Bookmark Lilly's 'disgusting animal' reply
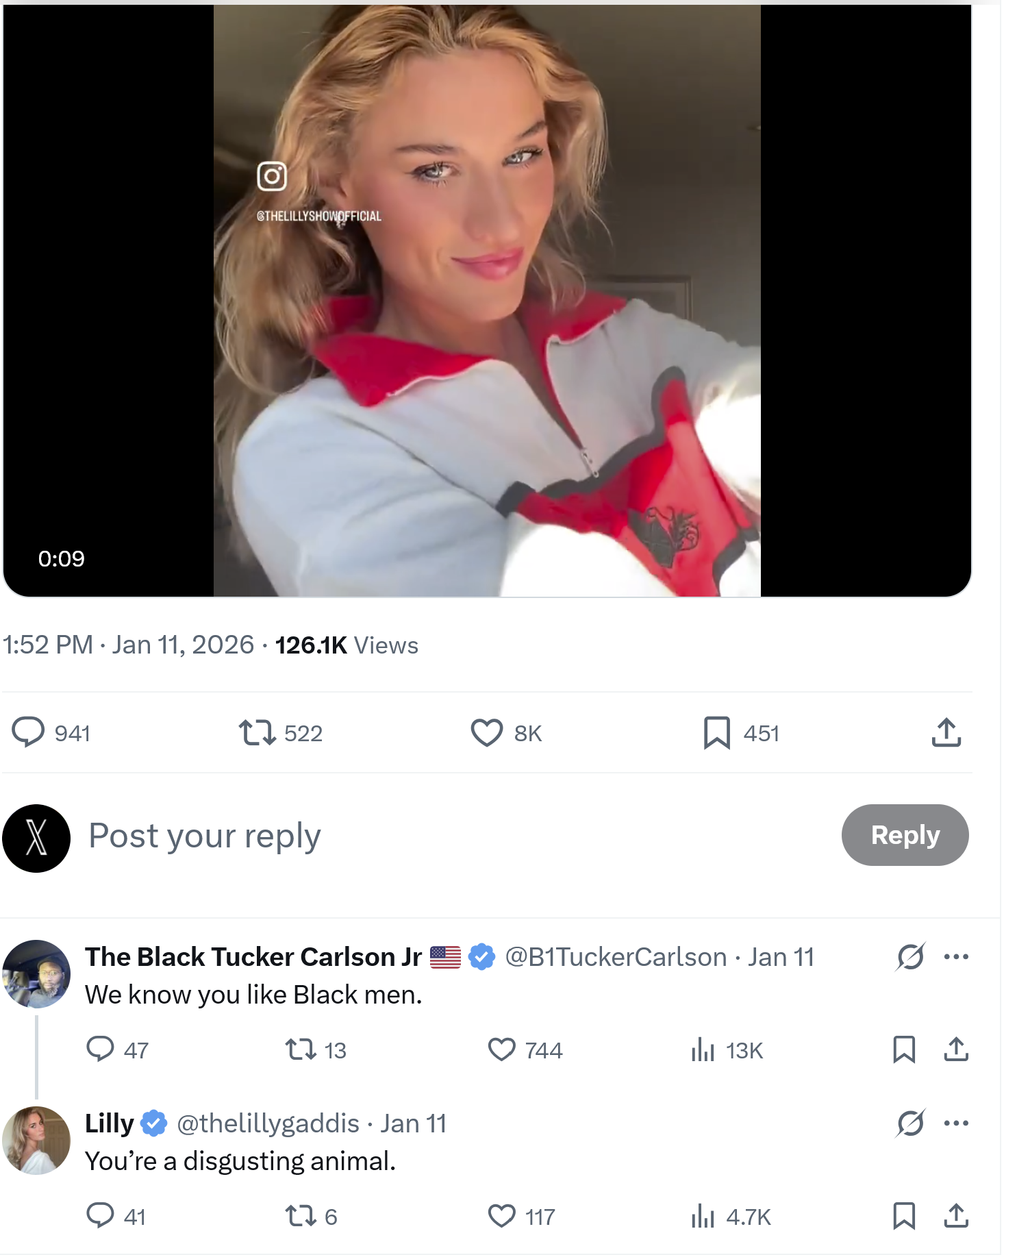Image resolution: width=1017 pixels, height=1255 pixels. (x=904, y=1216)
